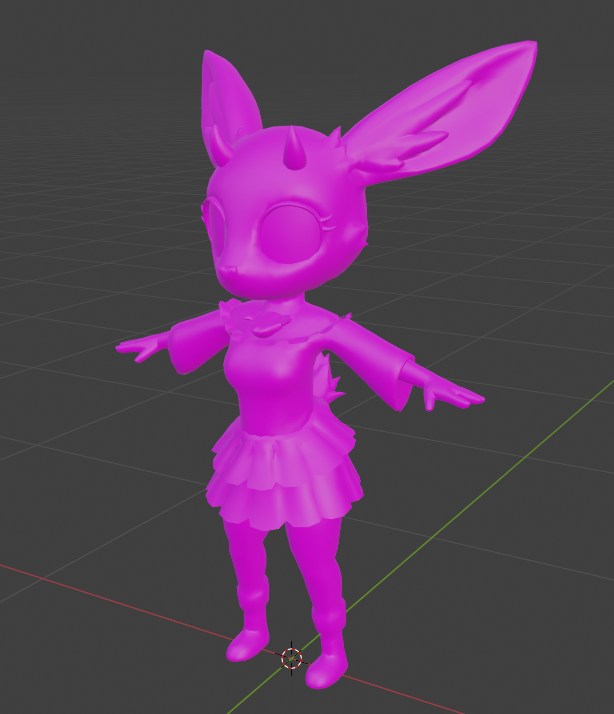Click the 3D cursor at the character's feet
The image size is (614, 714).
(x=292, y=659)
